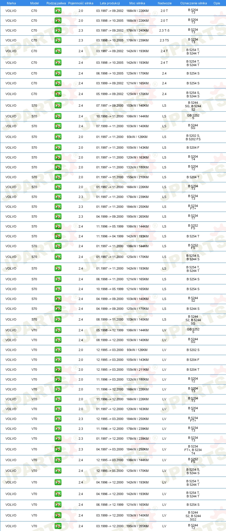Image resolution: width=226 pixels, height=531 pixels.
Task: Click fuel icon in V70 155kW / 211KM row
Action: tap(58, 370)
